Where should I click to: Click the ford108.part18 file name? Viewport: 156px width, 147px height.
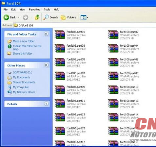click(129, 142)
